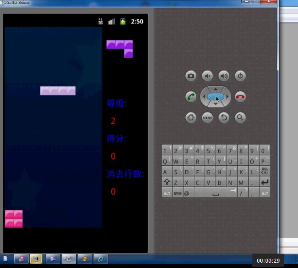The image size is (298, 268).
Task: Click the 2:50 clock in status bar
Action: click(x=137, y=21)
